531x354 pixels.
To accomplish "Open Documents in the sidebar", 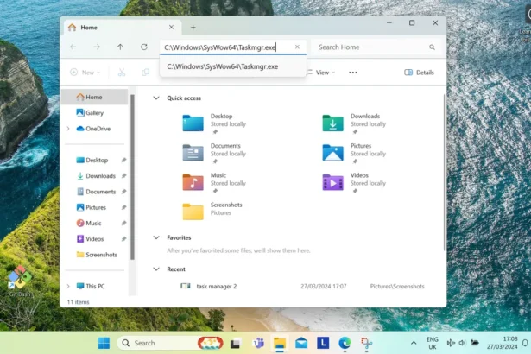I will 97,192.
